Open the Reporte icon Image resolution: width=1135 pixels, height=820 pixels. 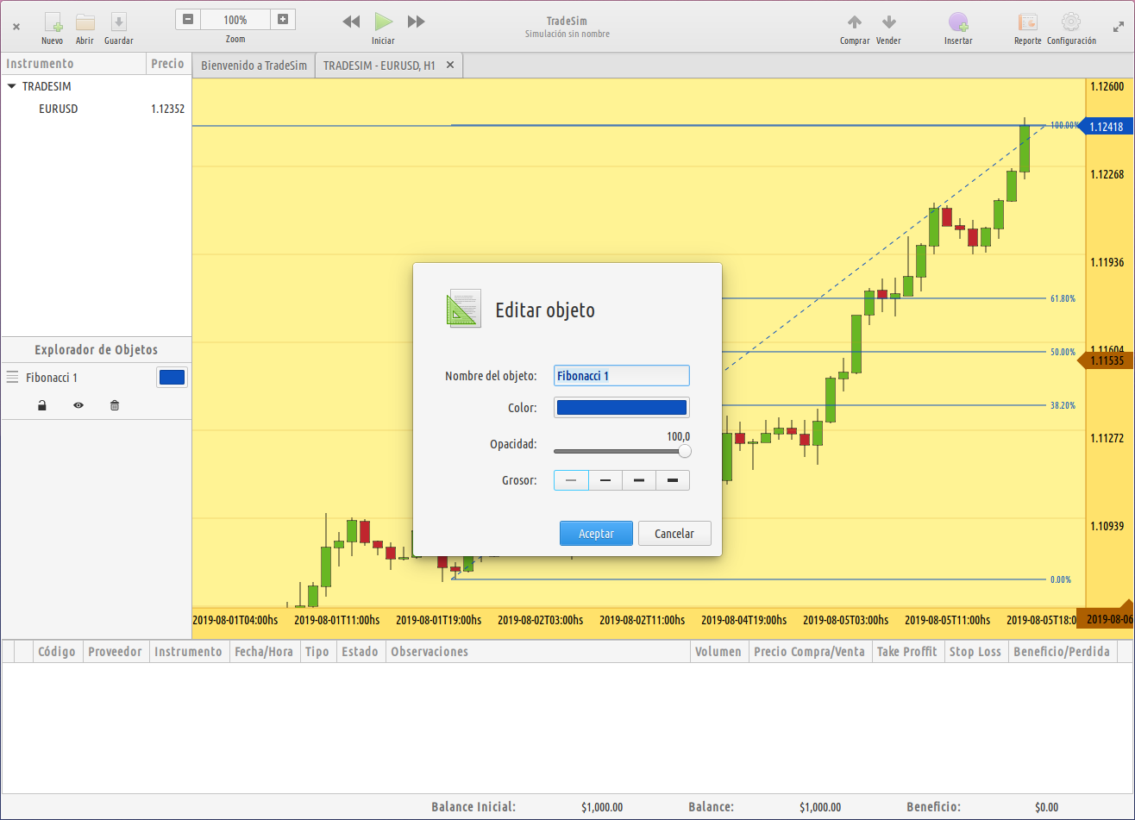pyautogui.click(x=1027, y=22)
